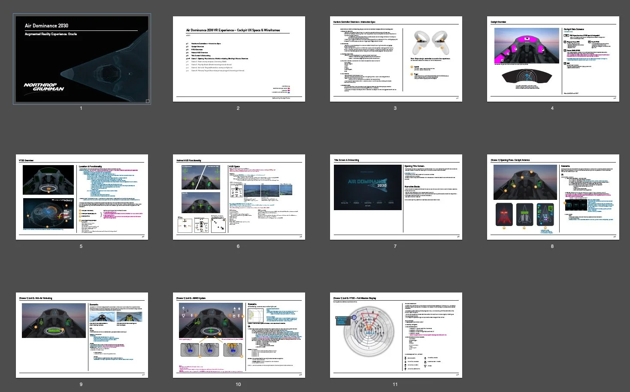This screenshot has width=630, height=392.
Task: Click slide number label 8
Action: pos(552,246)
